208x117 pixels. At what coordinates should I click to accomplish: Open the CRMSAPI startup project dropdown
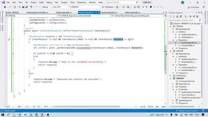(x=85, y=7)
